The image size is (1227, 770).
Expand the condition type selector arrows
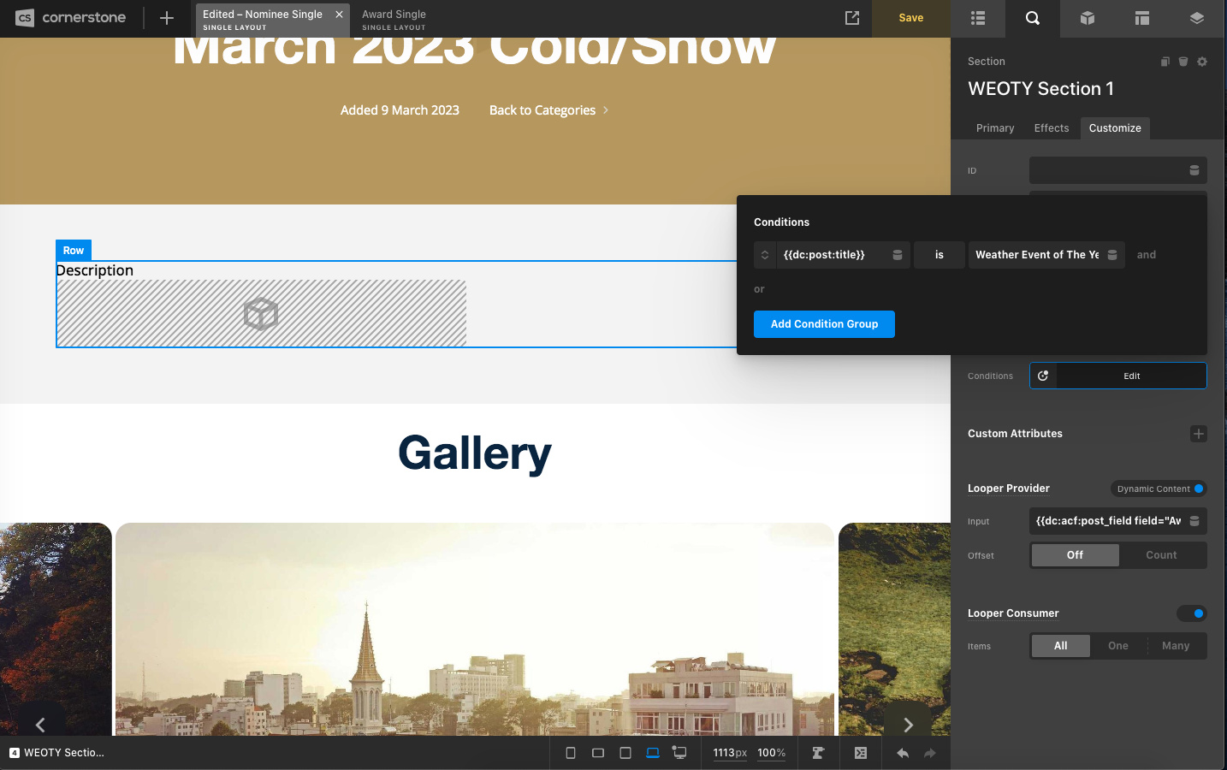coord(765,255)
